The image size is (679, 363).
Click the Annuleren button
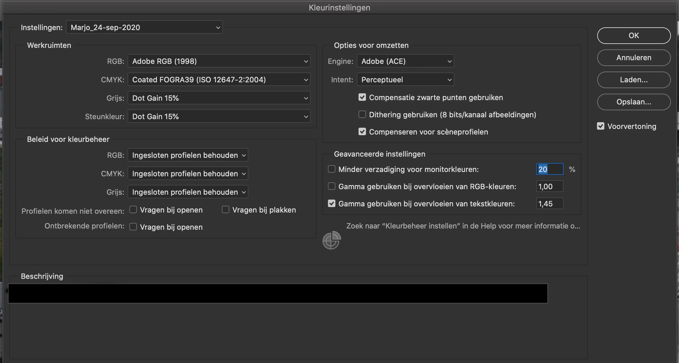tap(634, 58)
